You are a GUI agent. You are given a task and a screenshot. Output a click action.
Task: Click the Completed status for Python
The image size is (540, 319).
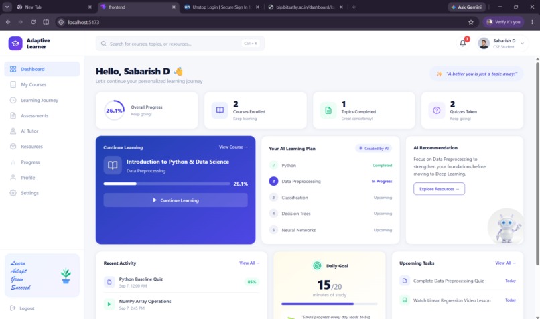[383, 166]
